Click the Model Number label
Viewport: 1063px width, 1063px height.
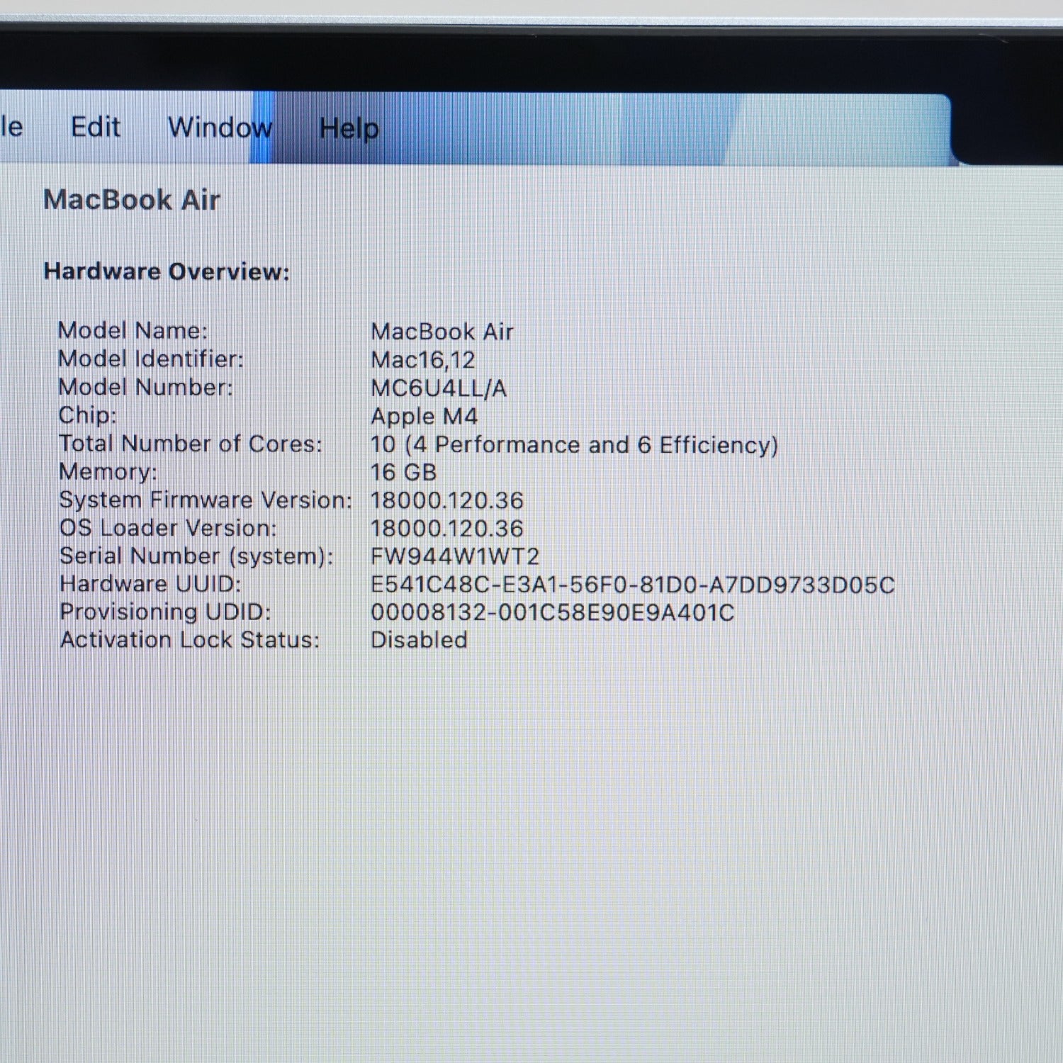[145, 387]
